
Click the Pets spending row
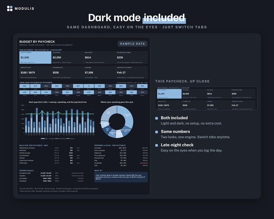coord(121,166)
